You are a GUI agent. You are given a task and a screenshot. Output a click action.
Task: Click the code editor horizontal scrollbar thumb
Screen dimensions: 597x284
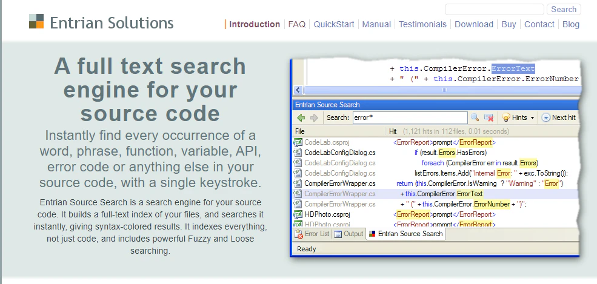click(x=443, y=90)
